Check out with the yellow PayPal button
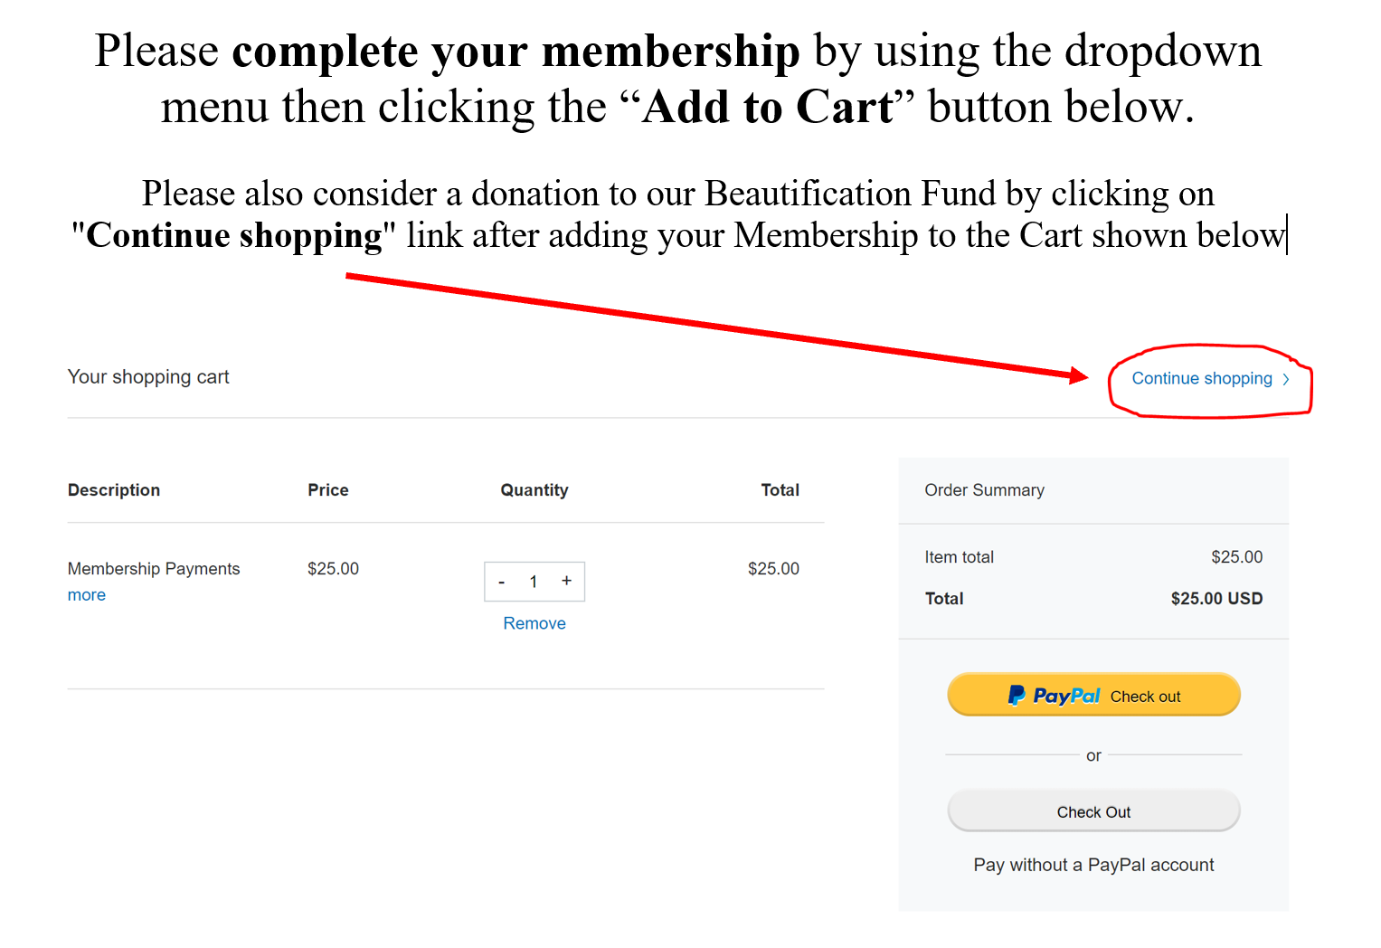This screenshot has width=1381, height=948. point(1093,695)
